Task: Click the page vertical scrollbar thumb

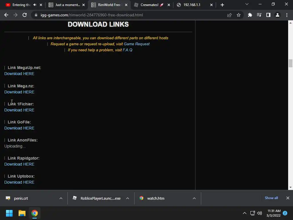Action: coord(290,63)
